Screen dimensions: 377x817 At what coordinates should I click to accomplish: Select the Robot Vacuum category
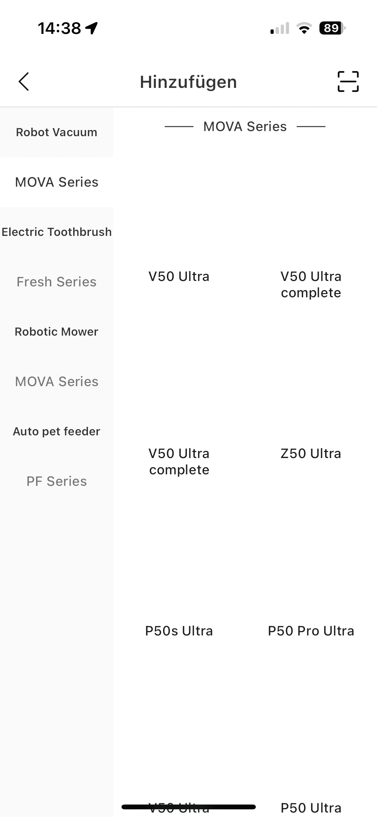pos(57,132)
